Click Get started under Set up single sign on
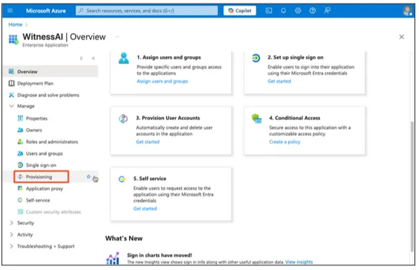The height and width of the screenshot is (270, 419). [280, 81]
